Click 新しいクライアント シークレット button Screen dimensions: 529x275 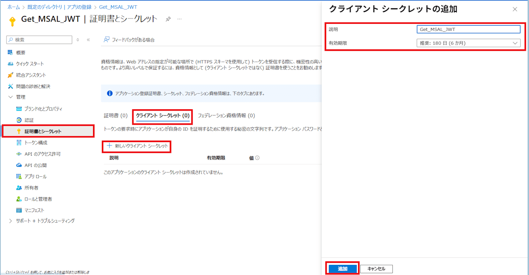138,145
